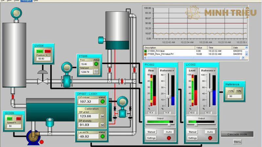The height and width of the screenshot is (147, 262).
Task: Click the LIC002 Reference slider handle
Action: (210, 90)
